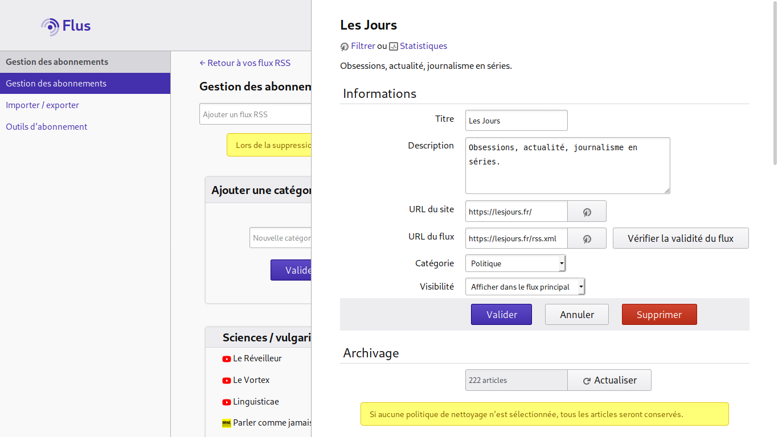Click the Filtrer feed icon
The image size is (778, 437).
click(343, 46)
